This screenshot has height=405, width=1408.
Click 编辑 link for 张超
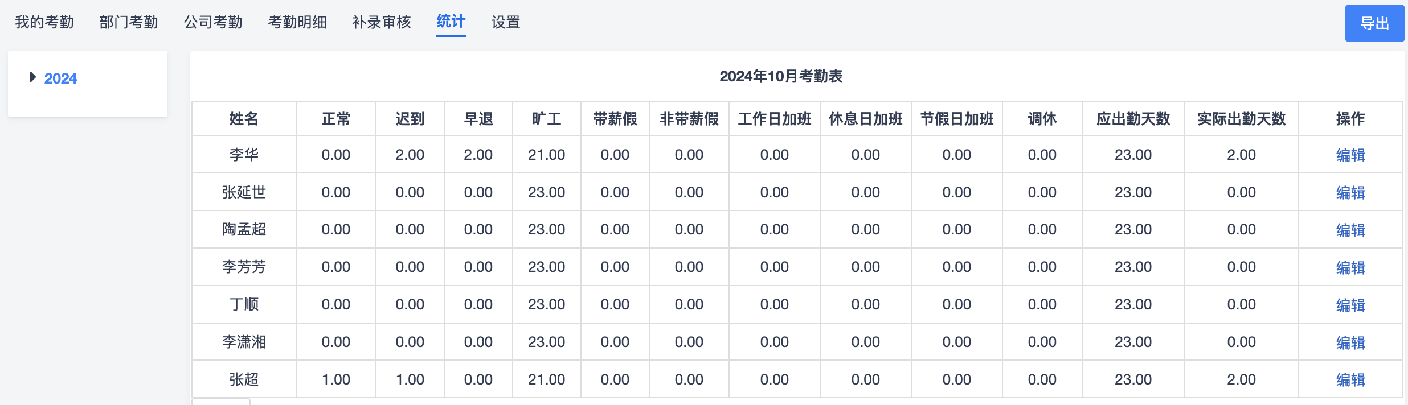coord(1350,379)
